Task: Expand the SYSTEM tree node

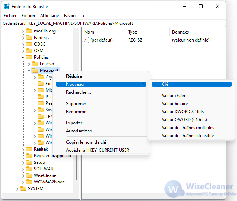Action: [17, 189]
